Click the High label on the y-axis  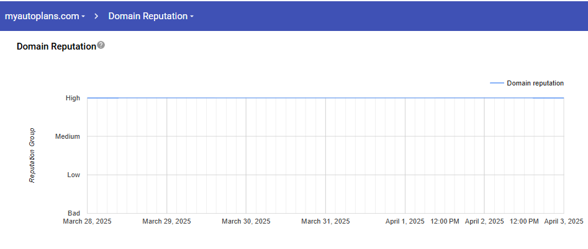point(73,98)
